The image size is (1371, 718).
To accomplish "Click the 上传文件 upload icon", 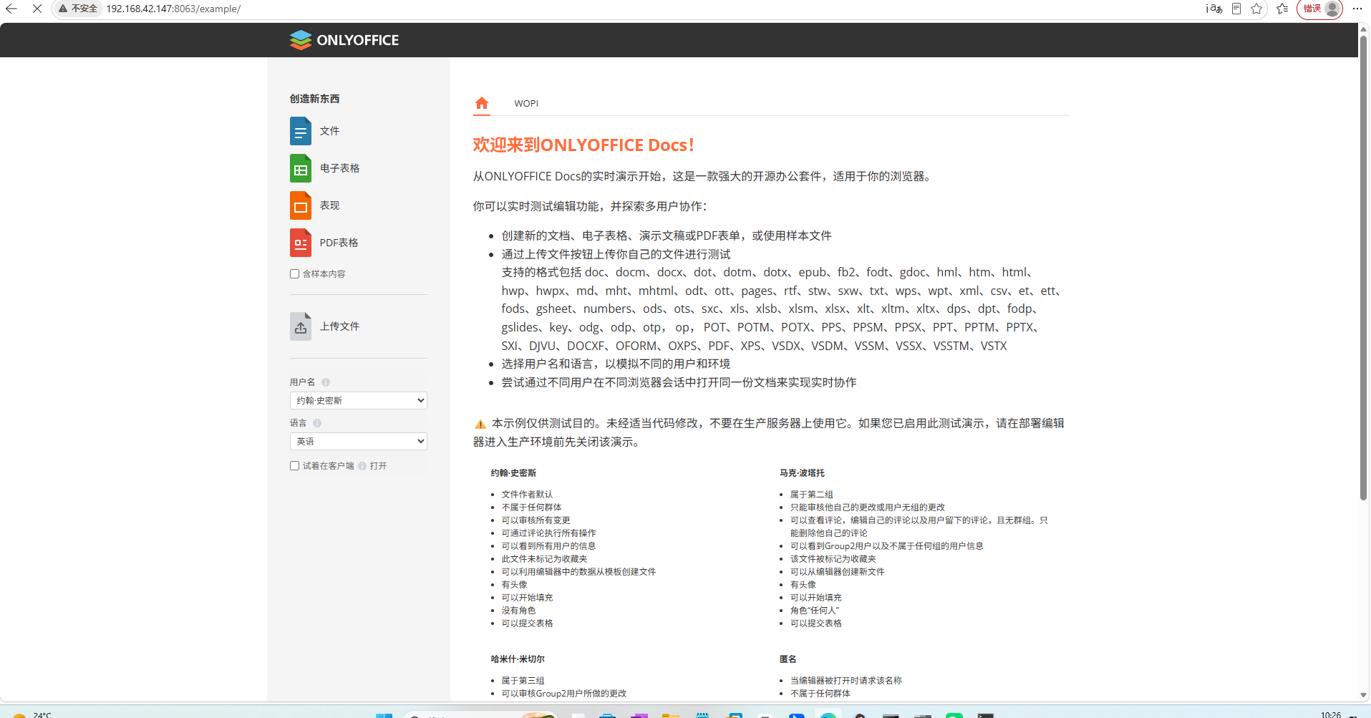I will [x=301, y=326].
